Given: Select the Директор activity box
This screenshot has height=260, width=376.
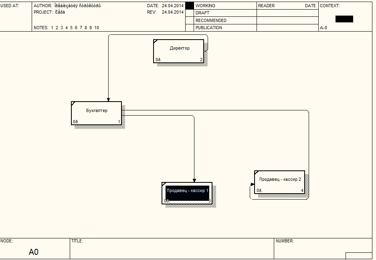Looking at the screenshot, I should point(178,51).
